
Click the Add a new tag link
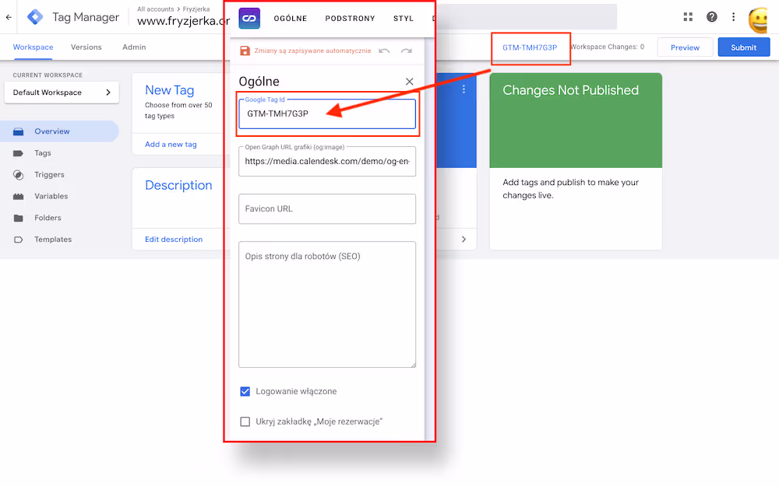point(171,145)
